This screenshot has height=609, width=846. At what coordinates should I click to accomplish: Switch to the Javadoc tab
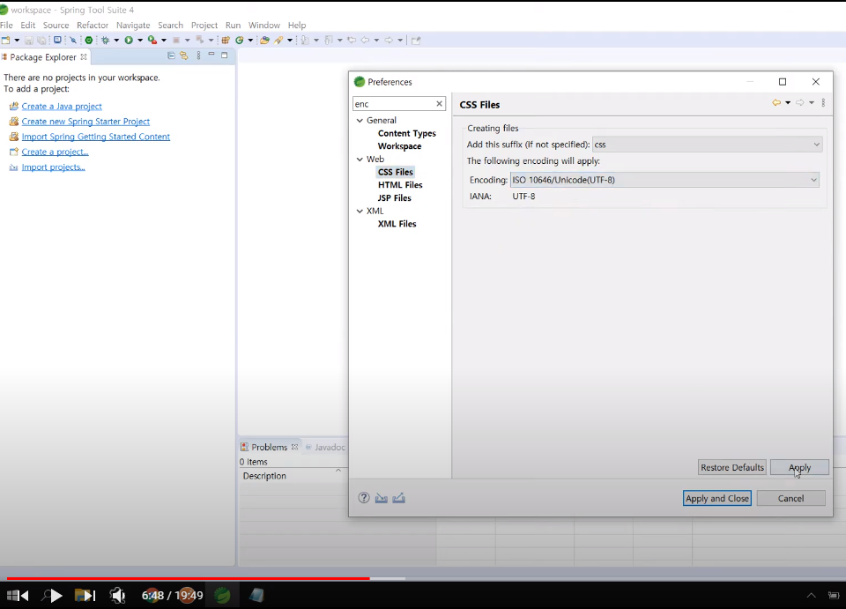(x=325, y=447)
